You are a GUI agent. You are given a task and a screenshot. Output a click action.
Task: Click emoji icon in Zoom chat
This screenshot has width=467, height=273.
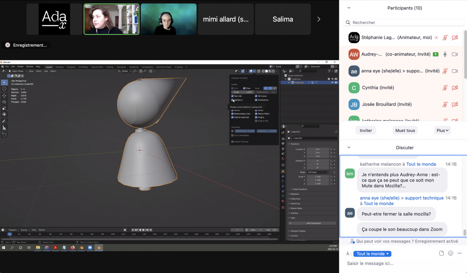451,253
